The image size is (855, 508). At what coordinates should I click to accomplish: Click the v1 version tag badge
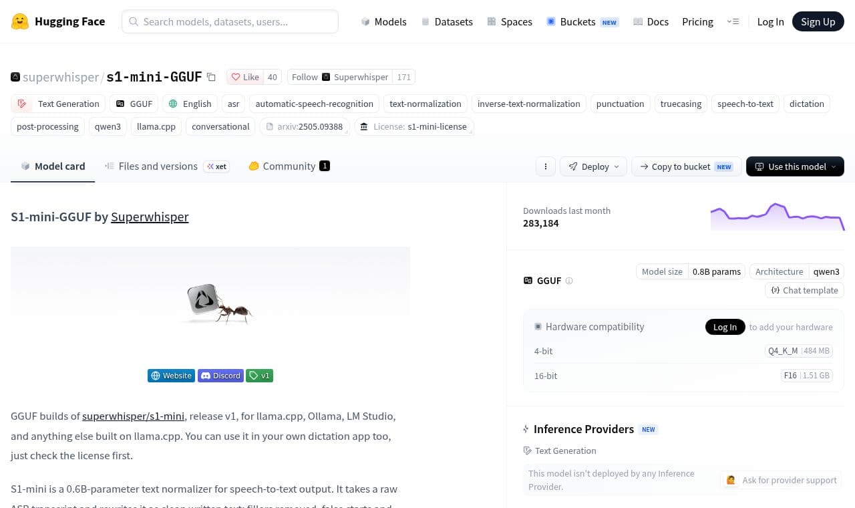(x=259, y=376)
